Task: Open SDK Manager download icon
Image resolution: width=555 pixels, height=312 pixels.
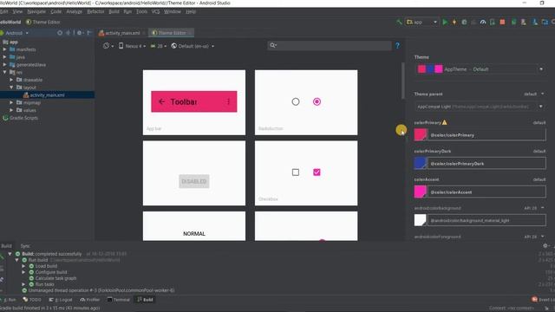Action: pyautogui.click(x=535, y=22)
